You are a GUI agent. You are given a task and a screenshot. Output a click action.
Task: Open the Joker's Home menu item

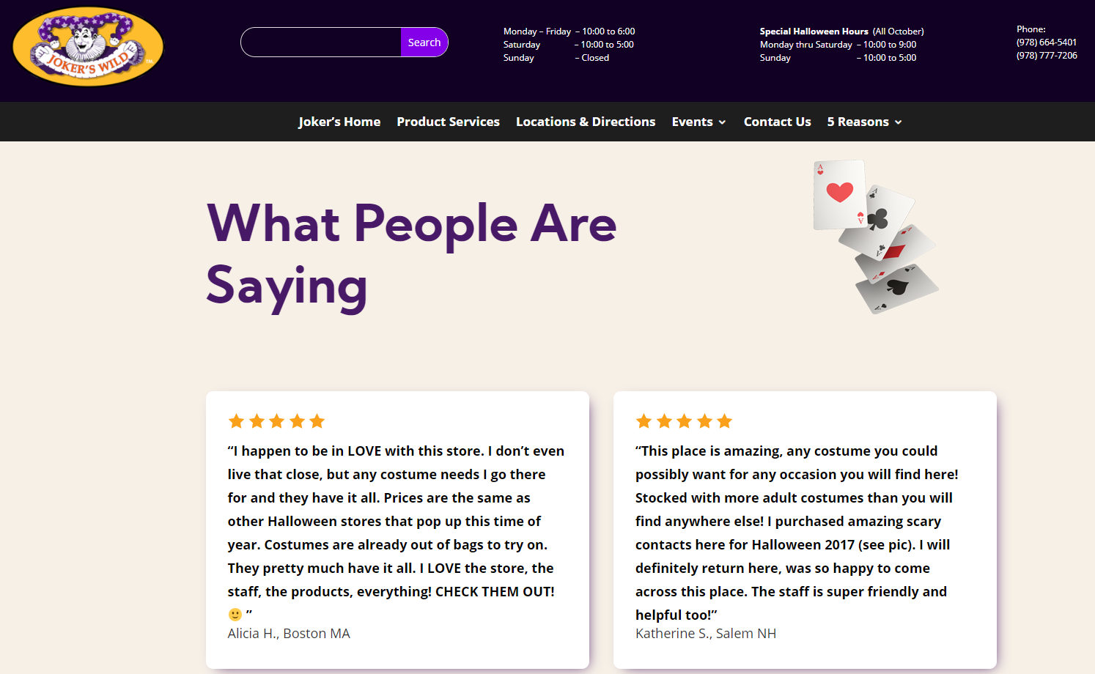pyautogui.click(x=339, y=122)
